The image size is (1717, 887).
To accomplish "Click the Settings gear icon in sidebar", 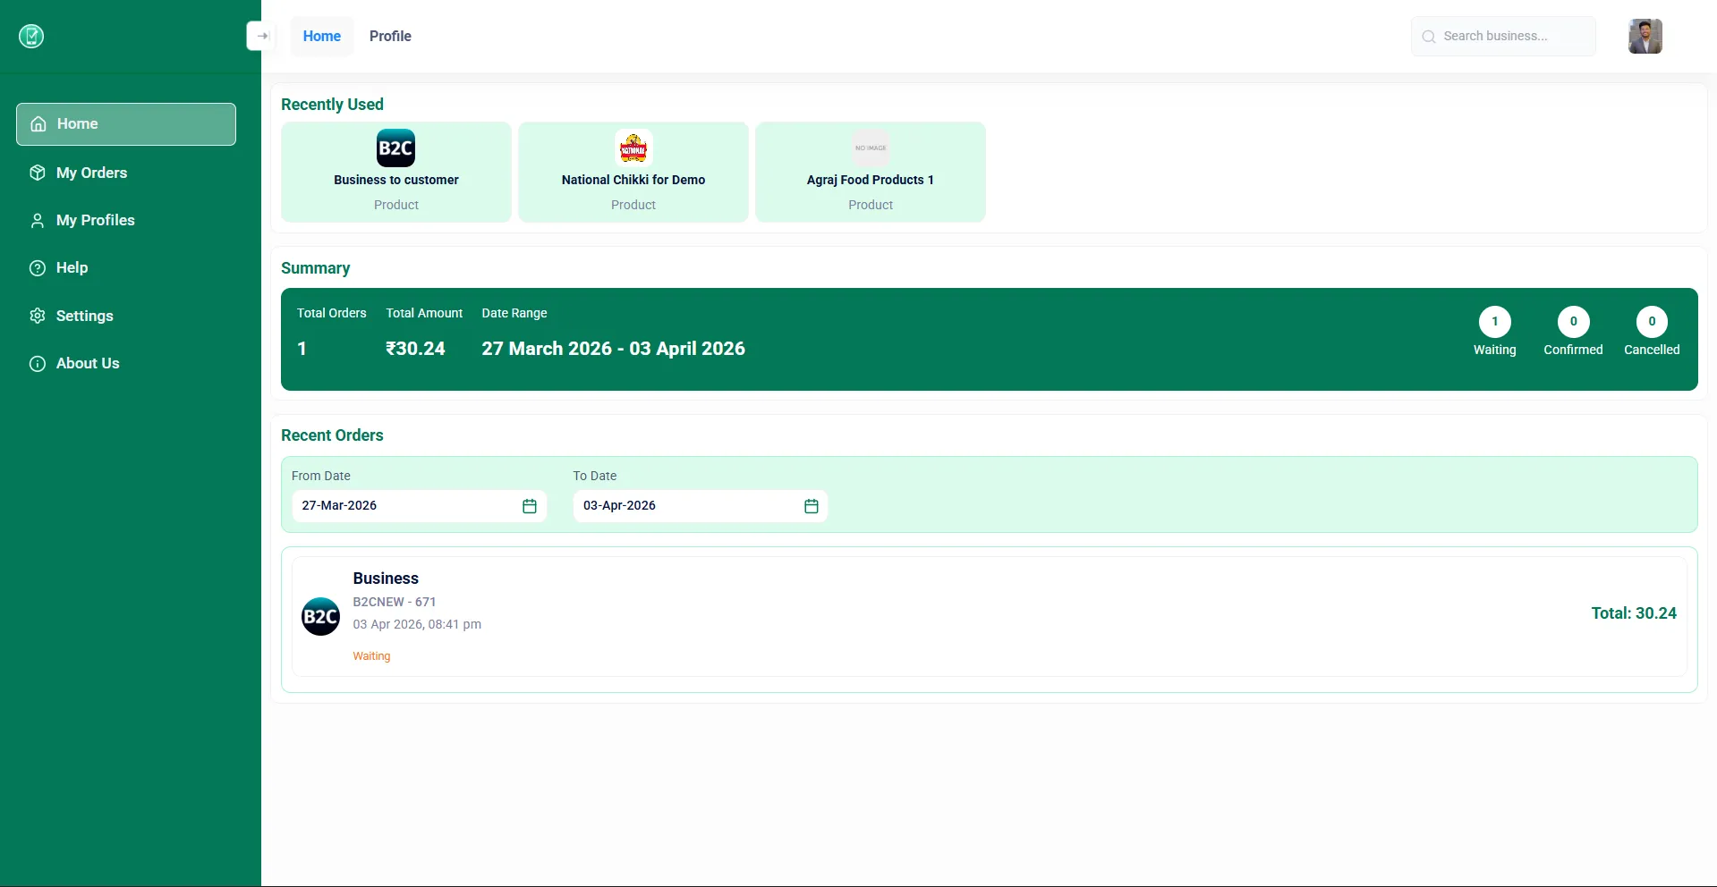I will click(x=38, y=316).
